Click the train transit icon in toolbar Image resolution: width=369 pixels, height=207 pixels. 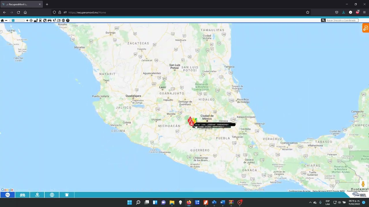click(40, 20)
